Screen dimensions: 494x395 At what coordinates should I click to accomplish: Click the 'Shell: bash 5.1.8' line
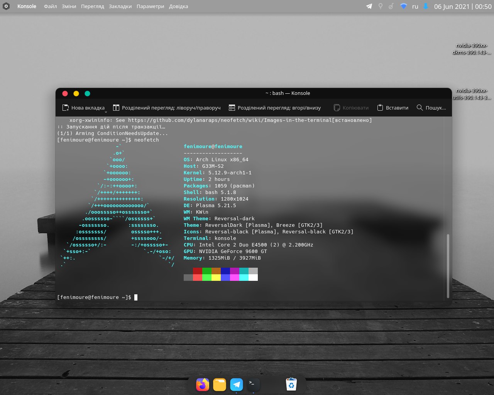point(210,192)
